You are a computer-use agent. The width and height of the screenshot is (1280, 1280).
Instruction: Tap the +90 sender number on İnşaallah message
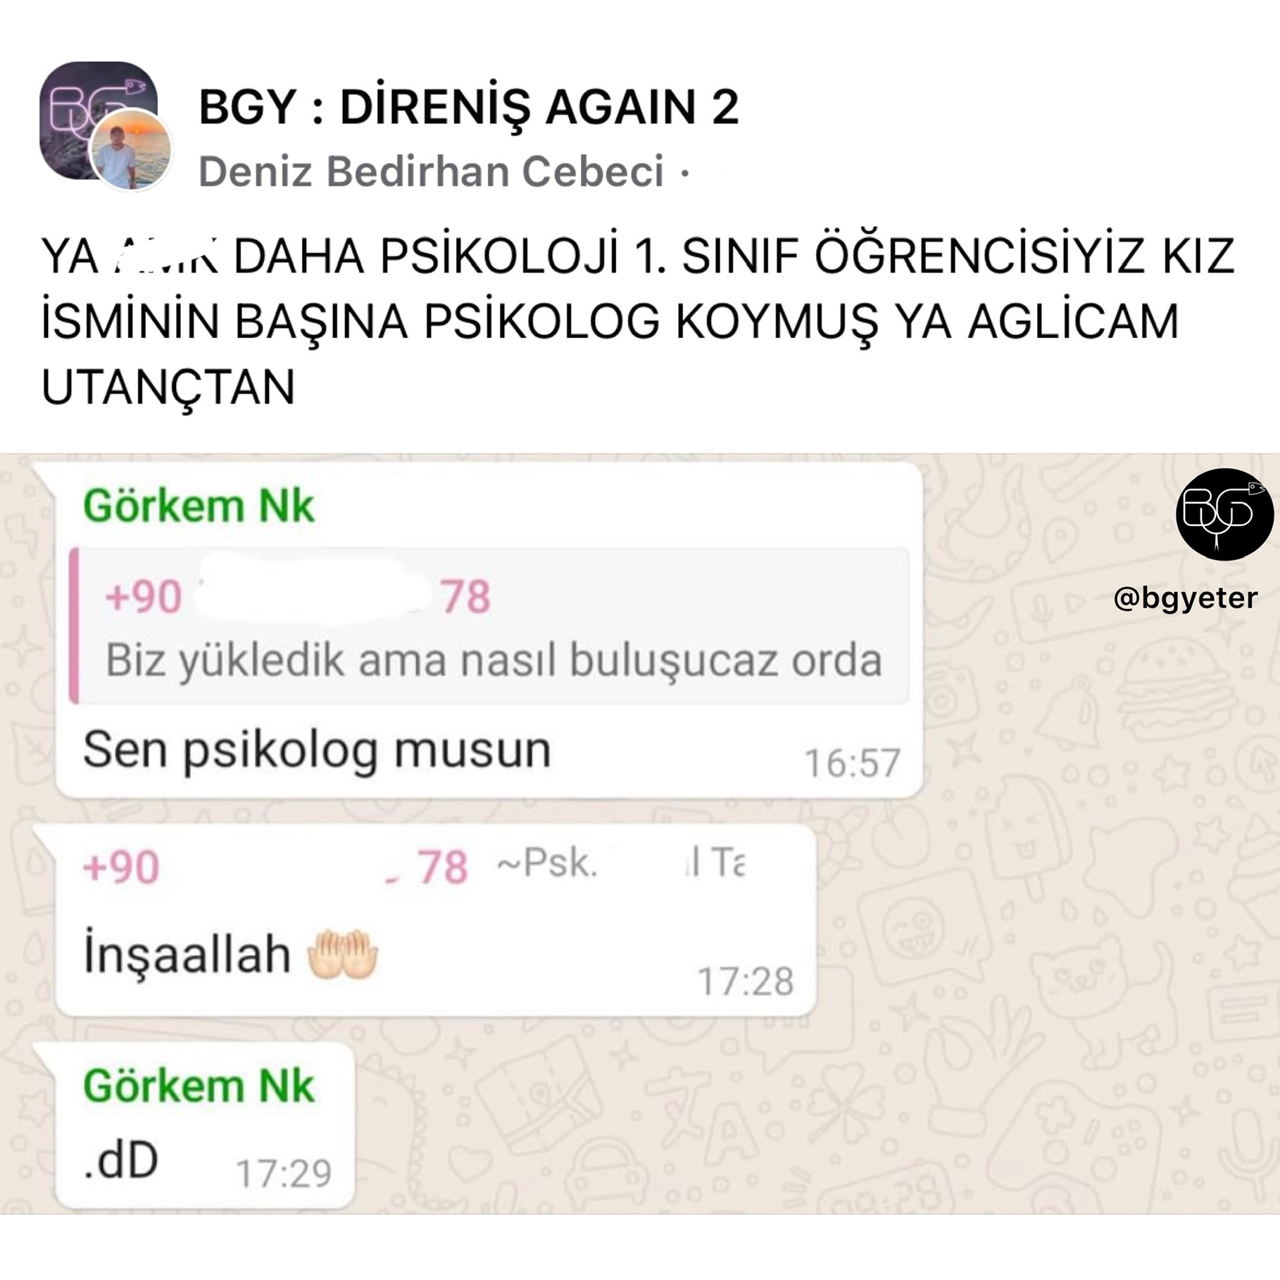275,867
